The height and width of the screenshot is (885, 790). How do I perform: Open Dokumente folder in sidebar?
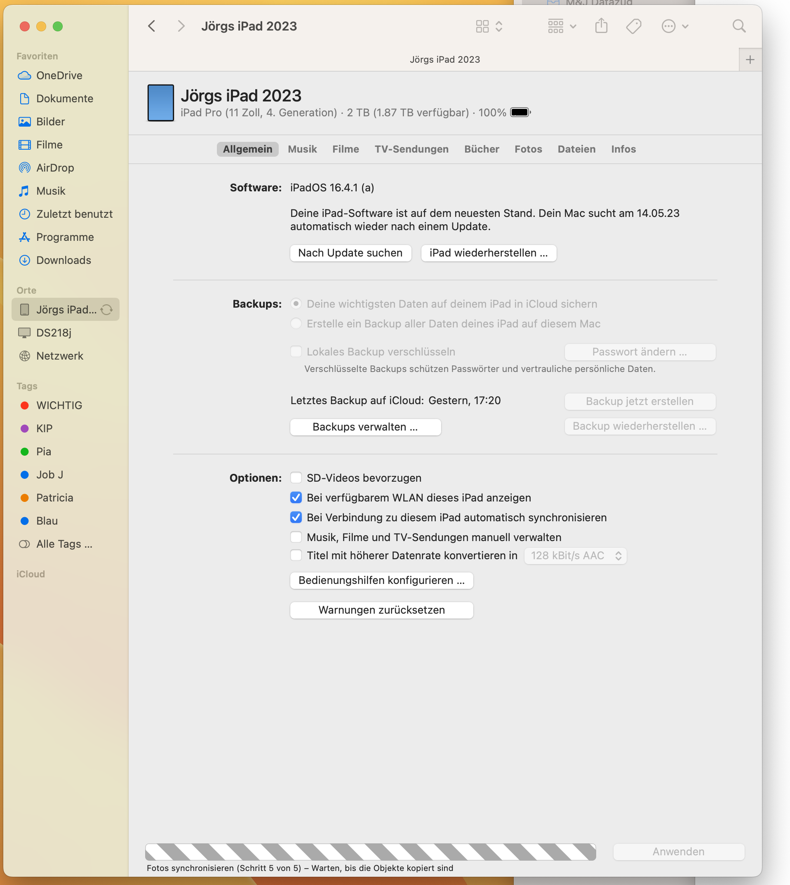click(66, 99)
